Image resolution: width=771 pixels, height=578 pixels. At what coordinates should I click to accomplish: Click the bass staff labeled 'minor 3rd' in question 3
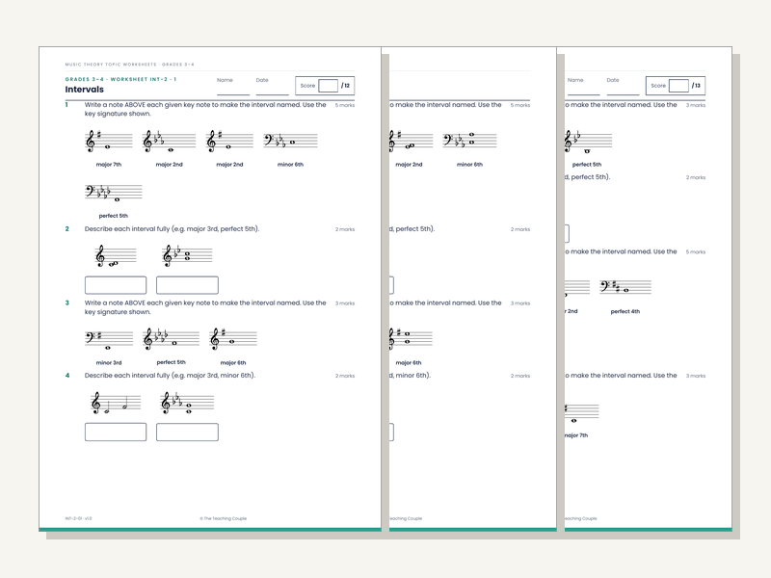pyautogui.click(x=109, y=339)
